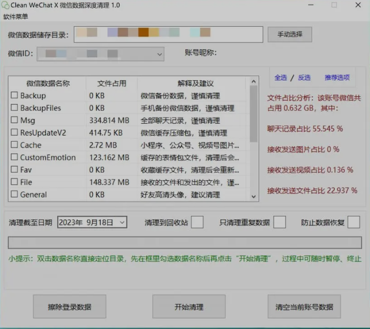Click the 手动选择 button
The image size is (370, 329).
coord(290,35)
